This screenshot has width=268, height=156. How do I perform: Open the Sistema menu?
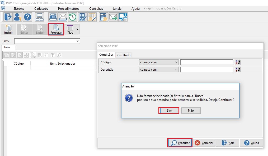tap(19, 8)
